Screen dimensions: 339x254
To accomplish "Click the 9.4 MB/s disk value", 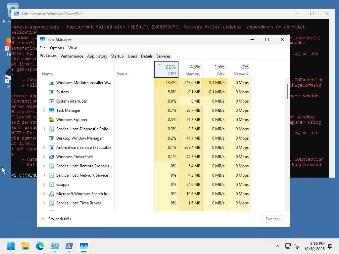I will pyautogui.click(x=217, y=83).
